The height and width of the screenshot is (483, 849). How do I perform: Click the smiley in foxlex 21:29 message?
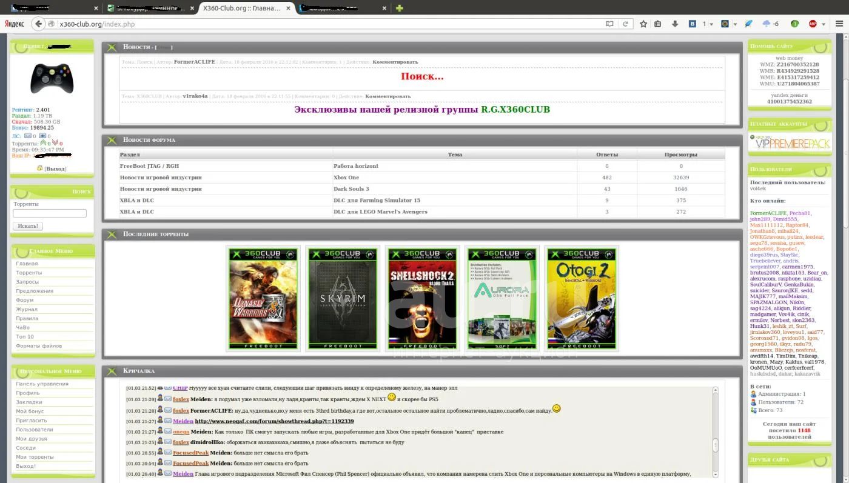(392, 398)
